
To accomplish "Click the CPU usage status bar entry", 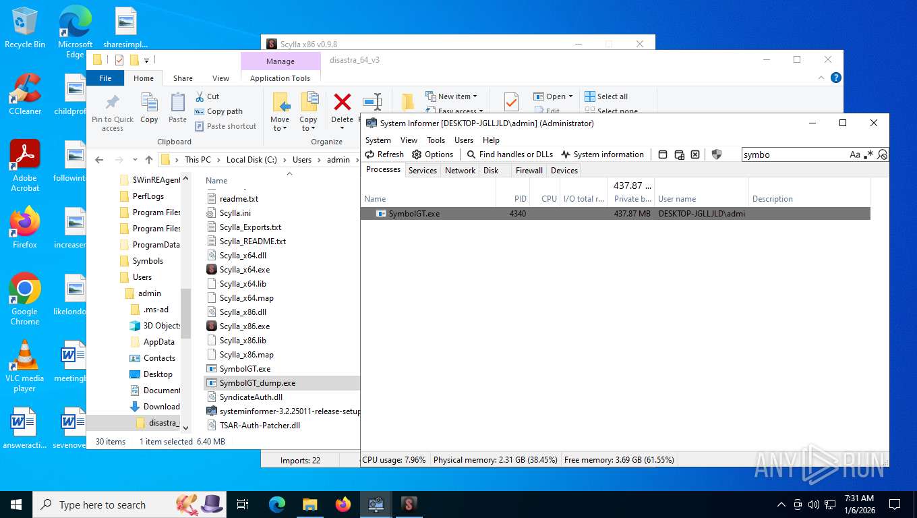I will tap(394, 460).
